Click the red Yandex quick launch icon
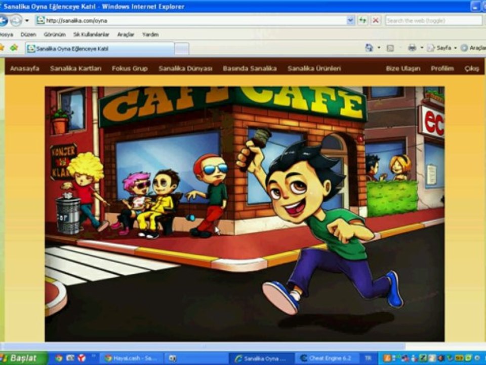486x365 pixels. coord(82,358)
